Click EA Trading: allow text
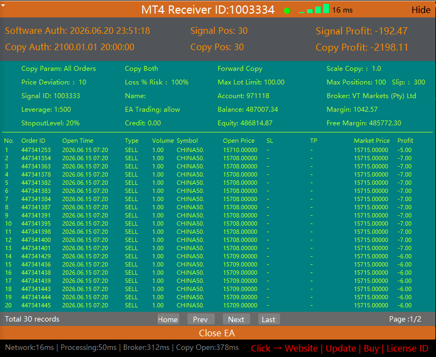This screenshot has width=436, height=357. pyautogui.click(x=153, y=110)
